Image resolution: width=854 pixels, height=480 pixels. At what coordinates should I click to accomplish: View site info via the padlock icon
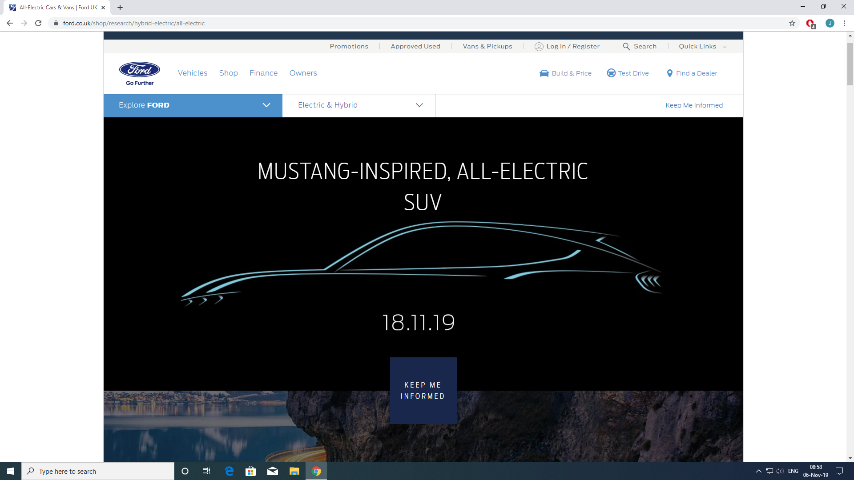click(56, 23)
